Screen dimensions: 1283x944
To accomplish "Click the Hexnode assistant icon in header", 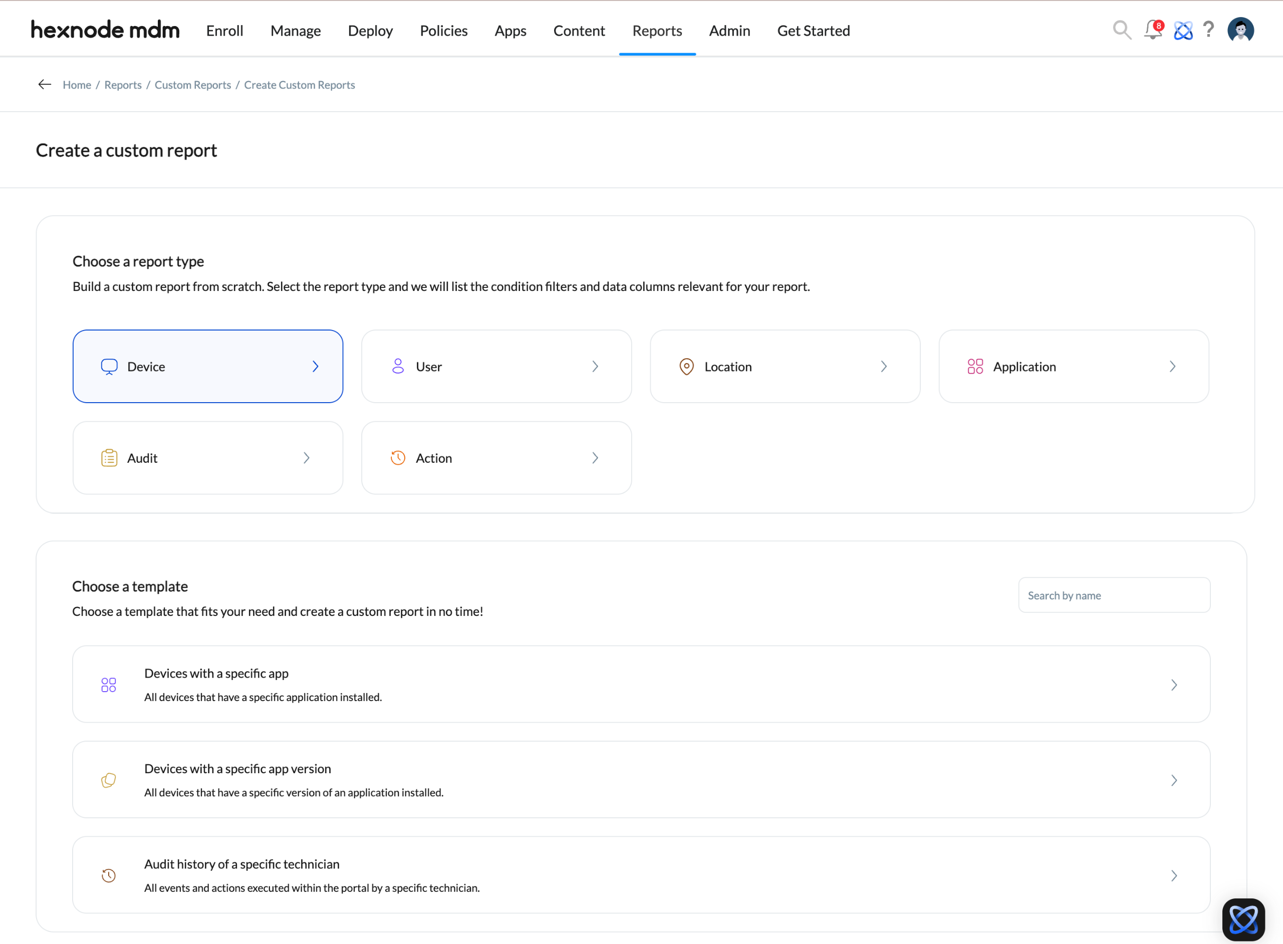I will (1183, 30).
